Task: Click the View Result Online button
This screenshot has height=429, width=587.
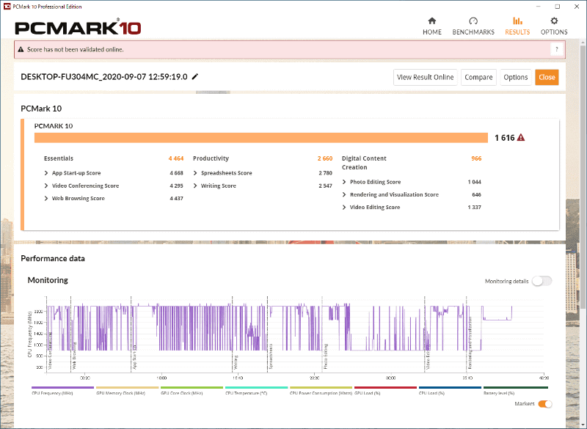Action: click(424, 76)
